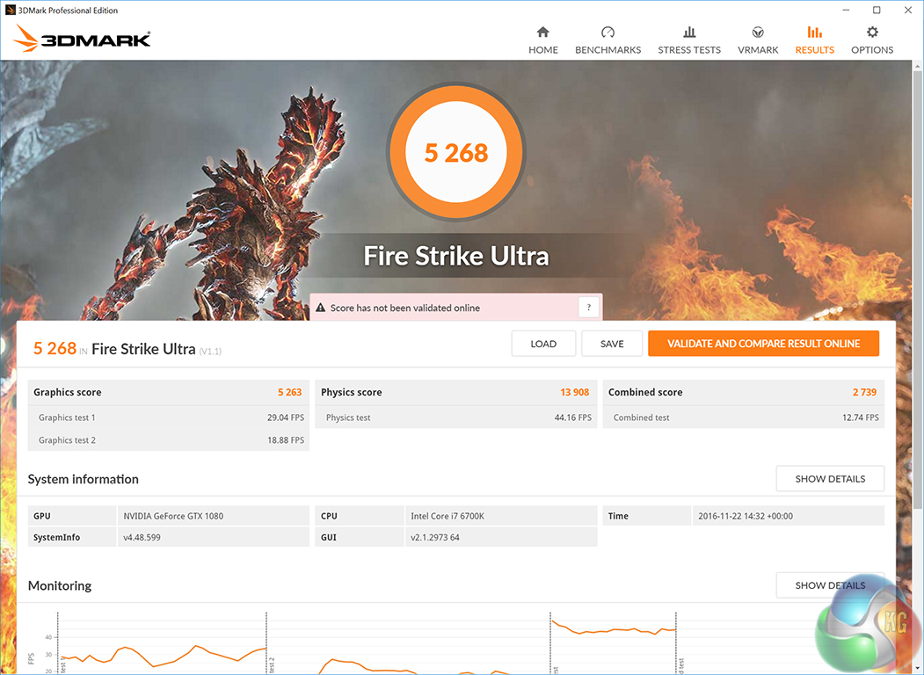This screenshot has width=924, height=675.
Task: Validate and compare result online
Action: [763, 344]
